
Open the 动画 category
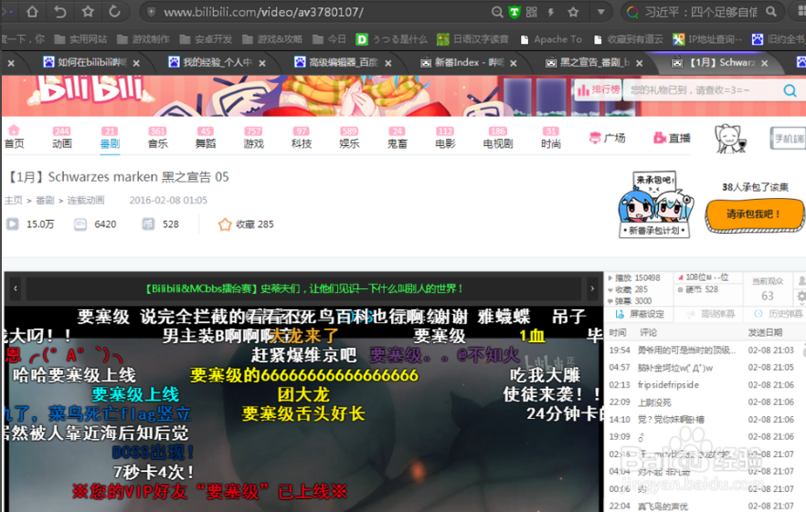62,138
